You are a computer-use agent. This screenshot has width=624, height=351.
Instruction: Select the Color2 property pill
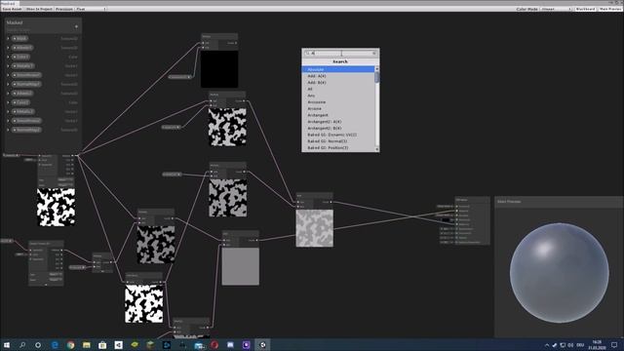(21, 102)
